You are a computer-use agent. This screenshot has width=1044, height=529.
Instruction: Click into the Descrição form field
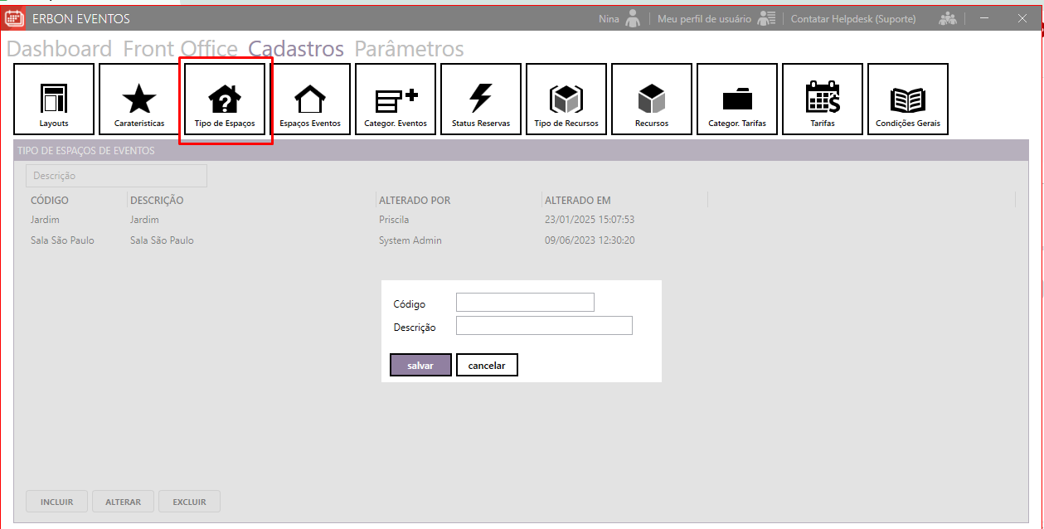[544, 326]
